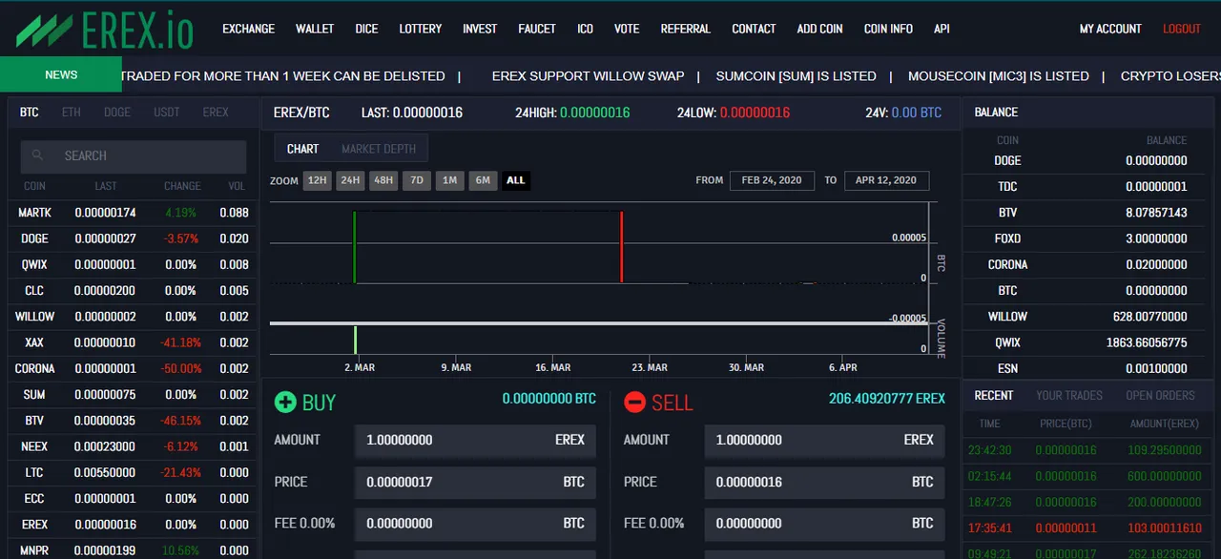This screenshot has height=559, width=1221.
Task: Switch to the EREX market tab
Action: (x=216, y=112)
